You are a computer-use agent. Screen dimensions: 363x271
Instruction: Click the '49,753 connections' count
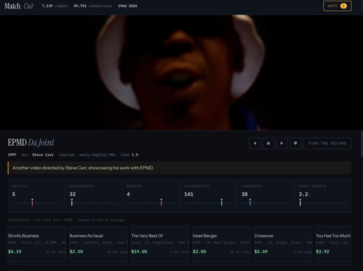(x=93, y=6)
